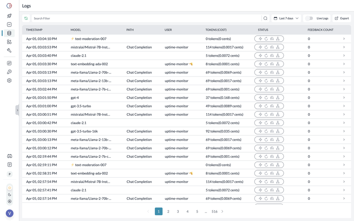The width and height of the screenshot is (354, 221).
Task: Click "49 tokens(0.0089 cents)" cell
Action: 223,106
